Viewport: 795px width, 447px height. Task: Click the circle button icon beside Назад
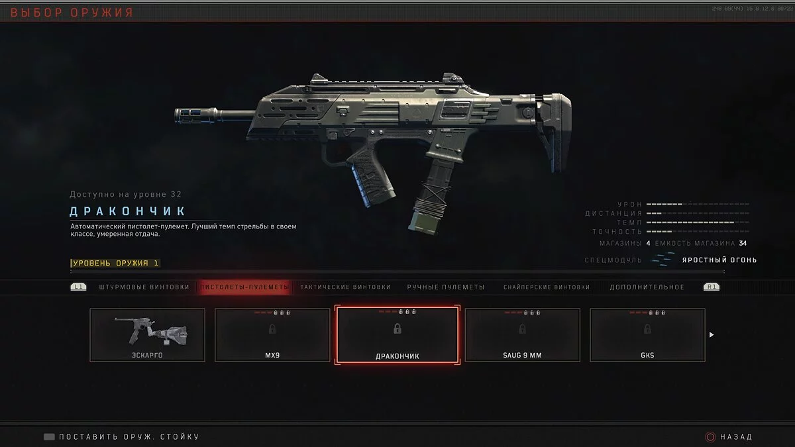click(x=711, y=437)
